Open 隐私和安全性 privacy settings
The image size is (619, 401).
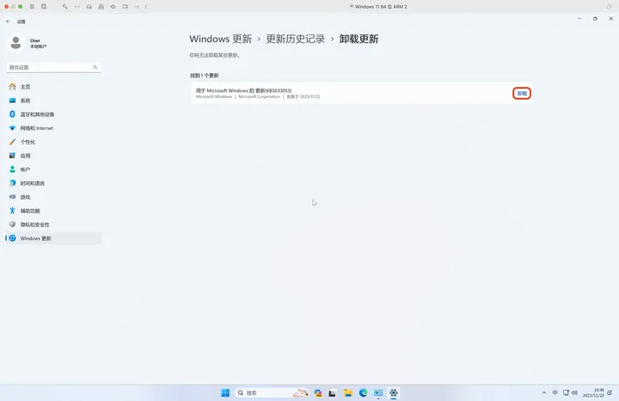(53, 225)
